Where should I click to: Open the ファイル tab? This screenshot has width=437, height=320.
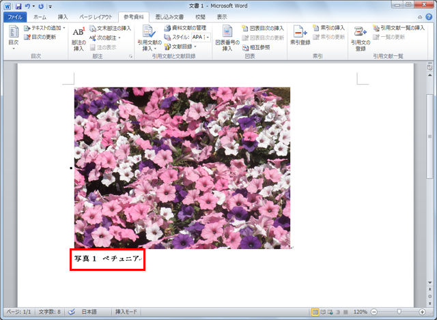[x=15, y=17]
